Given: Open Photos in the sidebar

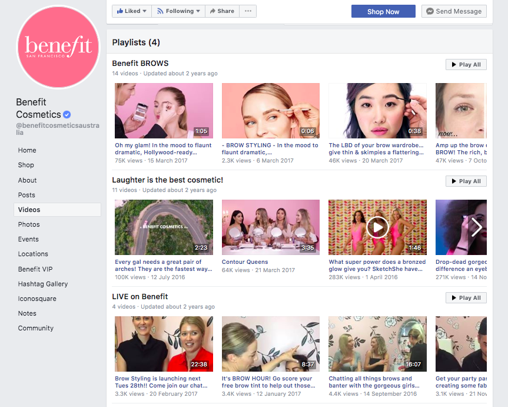Looking at the screenshot, I should 29,224.
